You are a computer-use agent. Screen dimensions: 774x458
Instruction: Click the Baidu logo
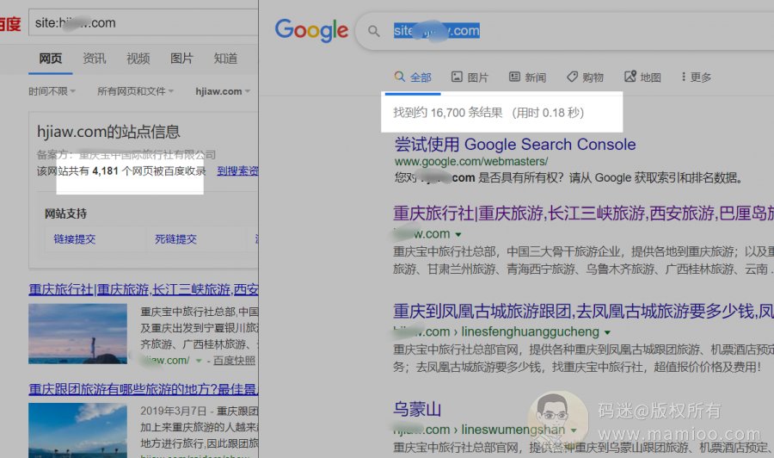click(9, 22)
